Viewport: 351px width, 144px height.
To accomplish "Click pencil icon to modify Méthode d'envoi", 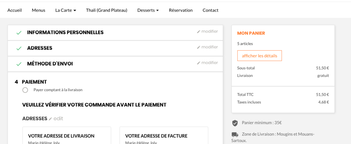I will (199, 63).
